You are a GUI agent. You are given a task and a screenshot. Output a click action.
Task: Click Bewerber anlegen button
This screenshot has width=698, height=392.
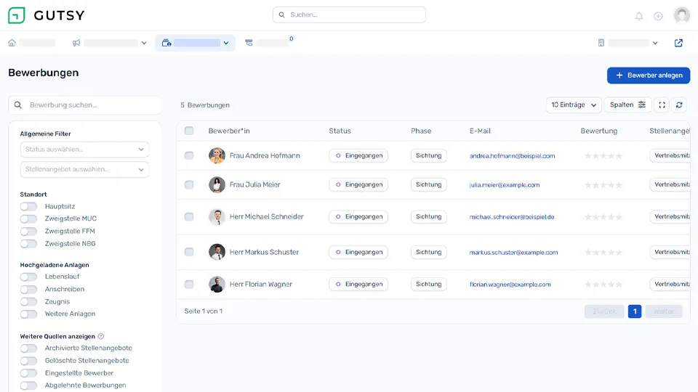[x=649, y=75]
